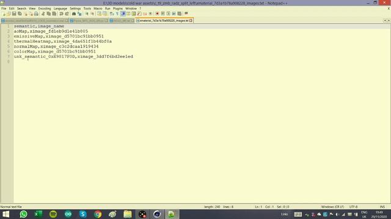Redo edit toolbar icon

[67, 13]
